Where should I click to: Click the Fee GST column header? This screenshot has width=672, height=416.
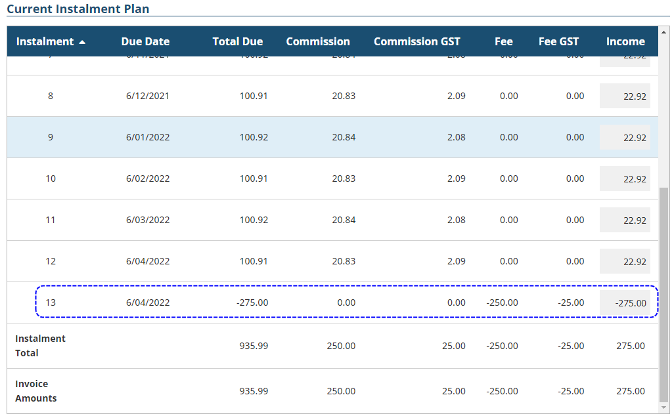pos(558,41)
